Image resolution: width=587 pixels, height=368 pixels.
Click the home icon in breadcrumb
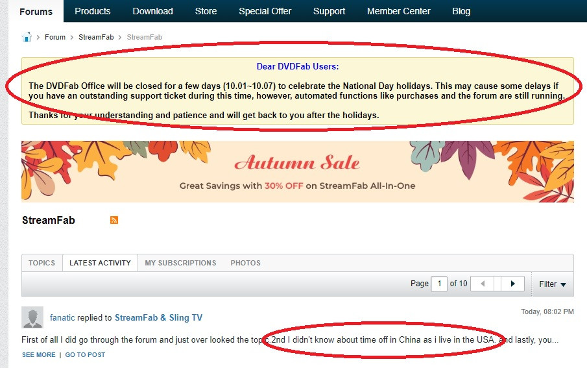(27, 37)
